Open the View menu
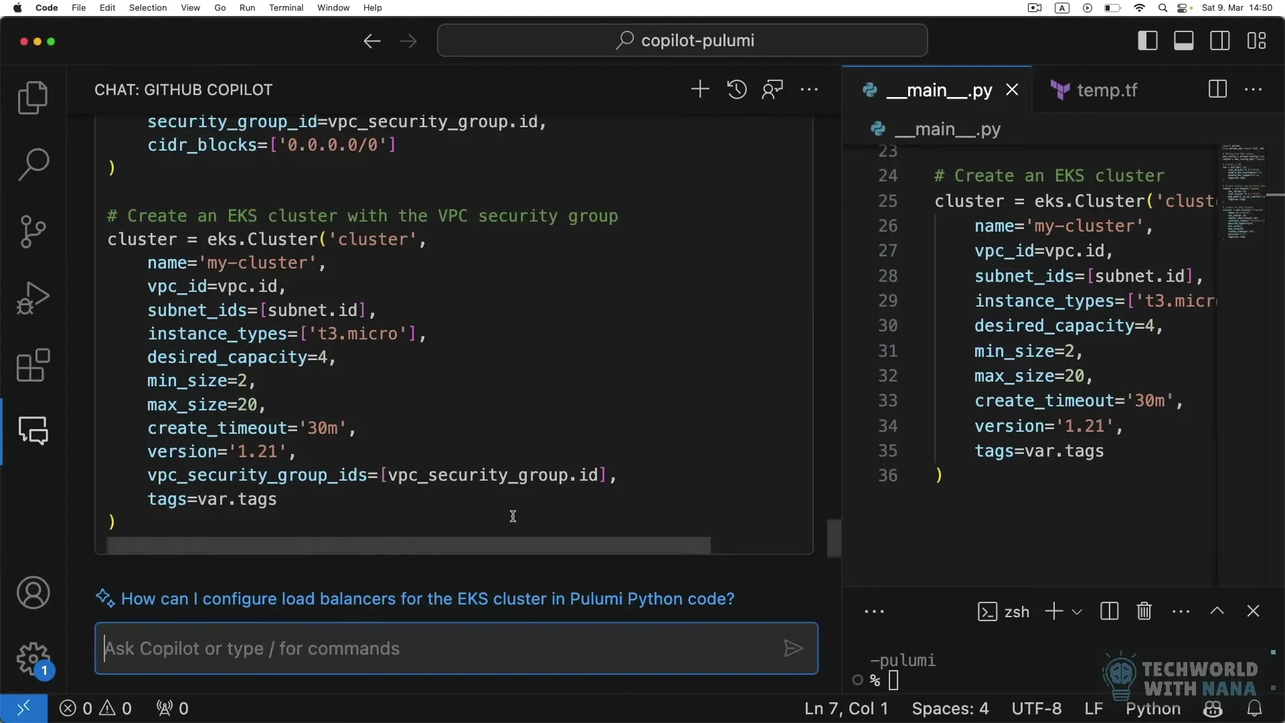The image size is (1285, 723). point(191,8)
